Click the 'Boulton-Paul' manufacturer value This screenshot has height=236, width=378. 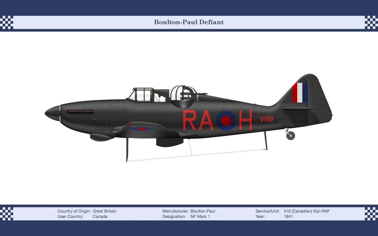click(203, 211)
